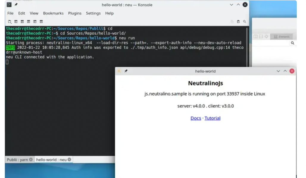Open the Plugins menu
This screenshot has width=306, height=178.
[75, 13]
